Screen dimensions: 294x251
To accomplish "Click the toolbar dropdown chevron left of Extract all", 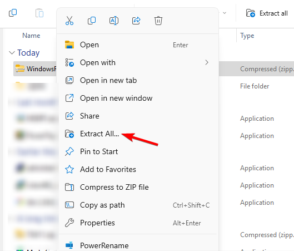I will [x=225, y=13].
